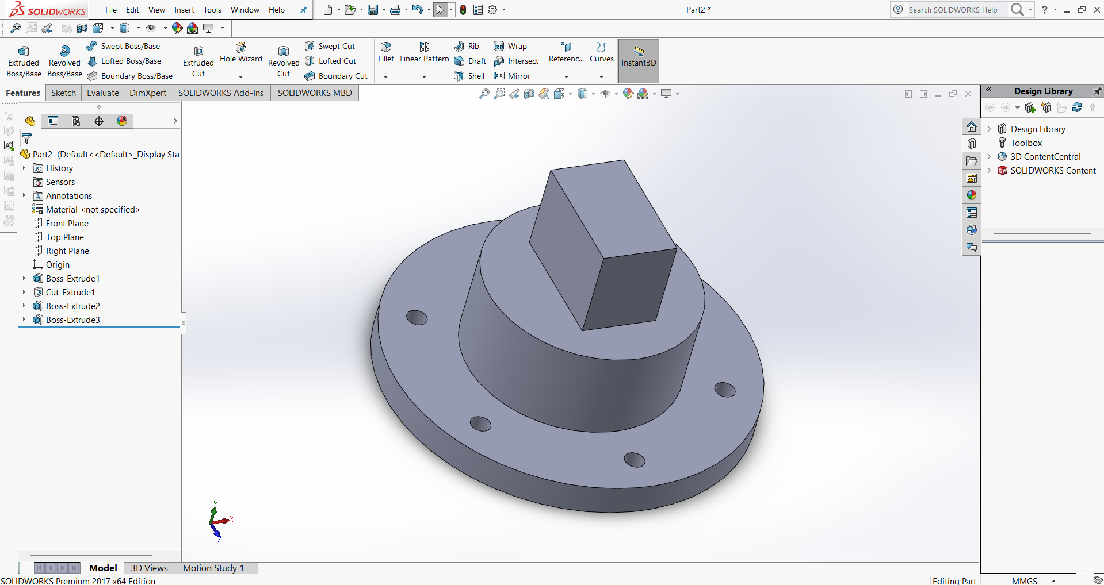The height and width of the screenshot is (585, 1104).
Task: Select the Intersect tool
Action: [516, 61]
